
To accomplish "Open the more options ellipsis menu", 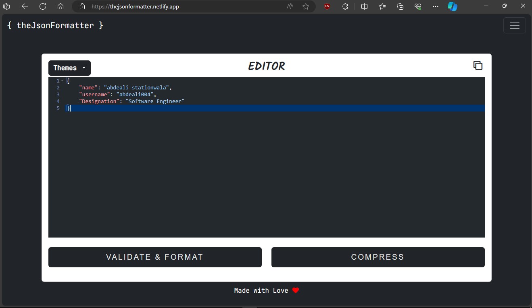I will coord(436,6).
